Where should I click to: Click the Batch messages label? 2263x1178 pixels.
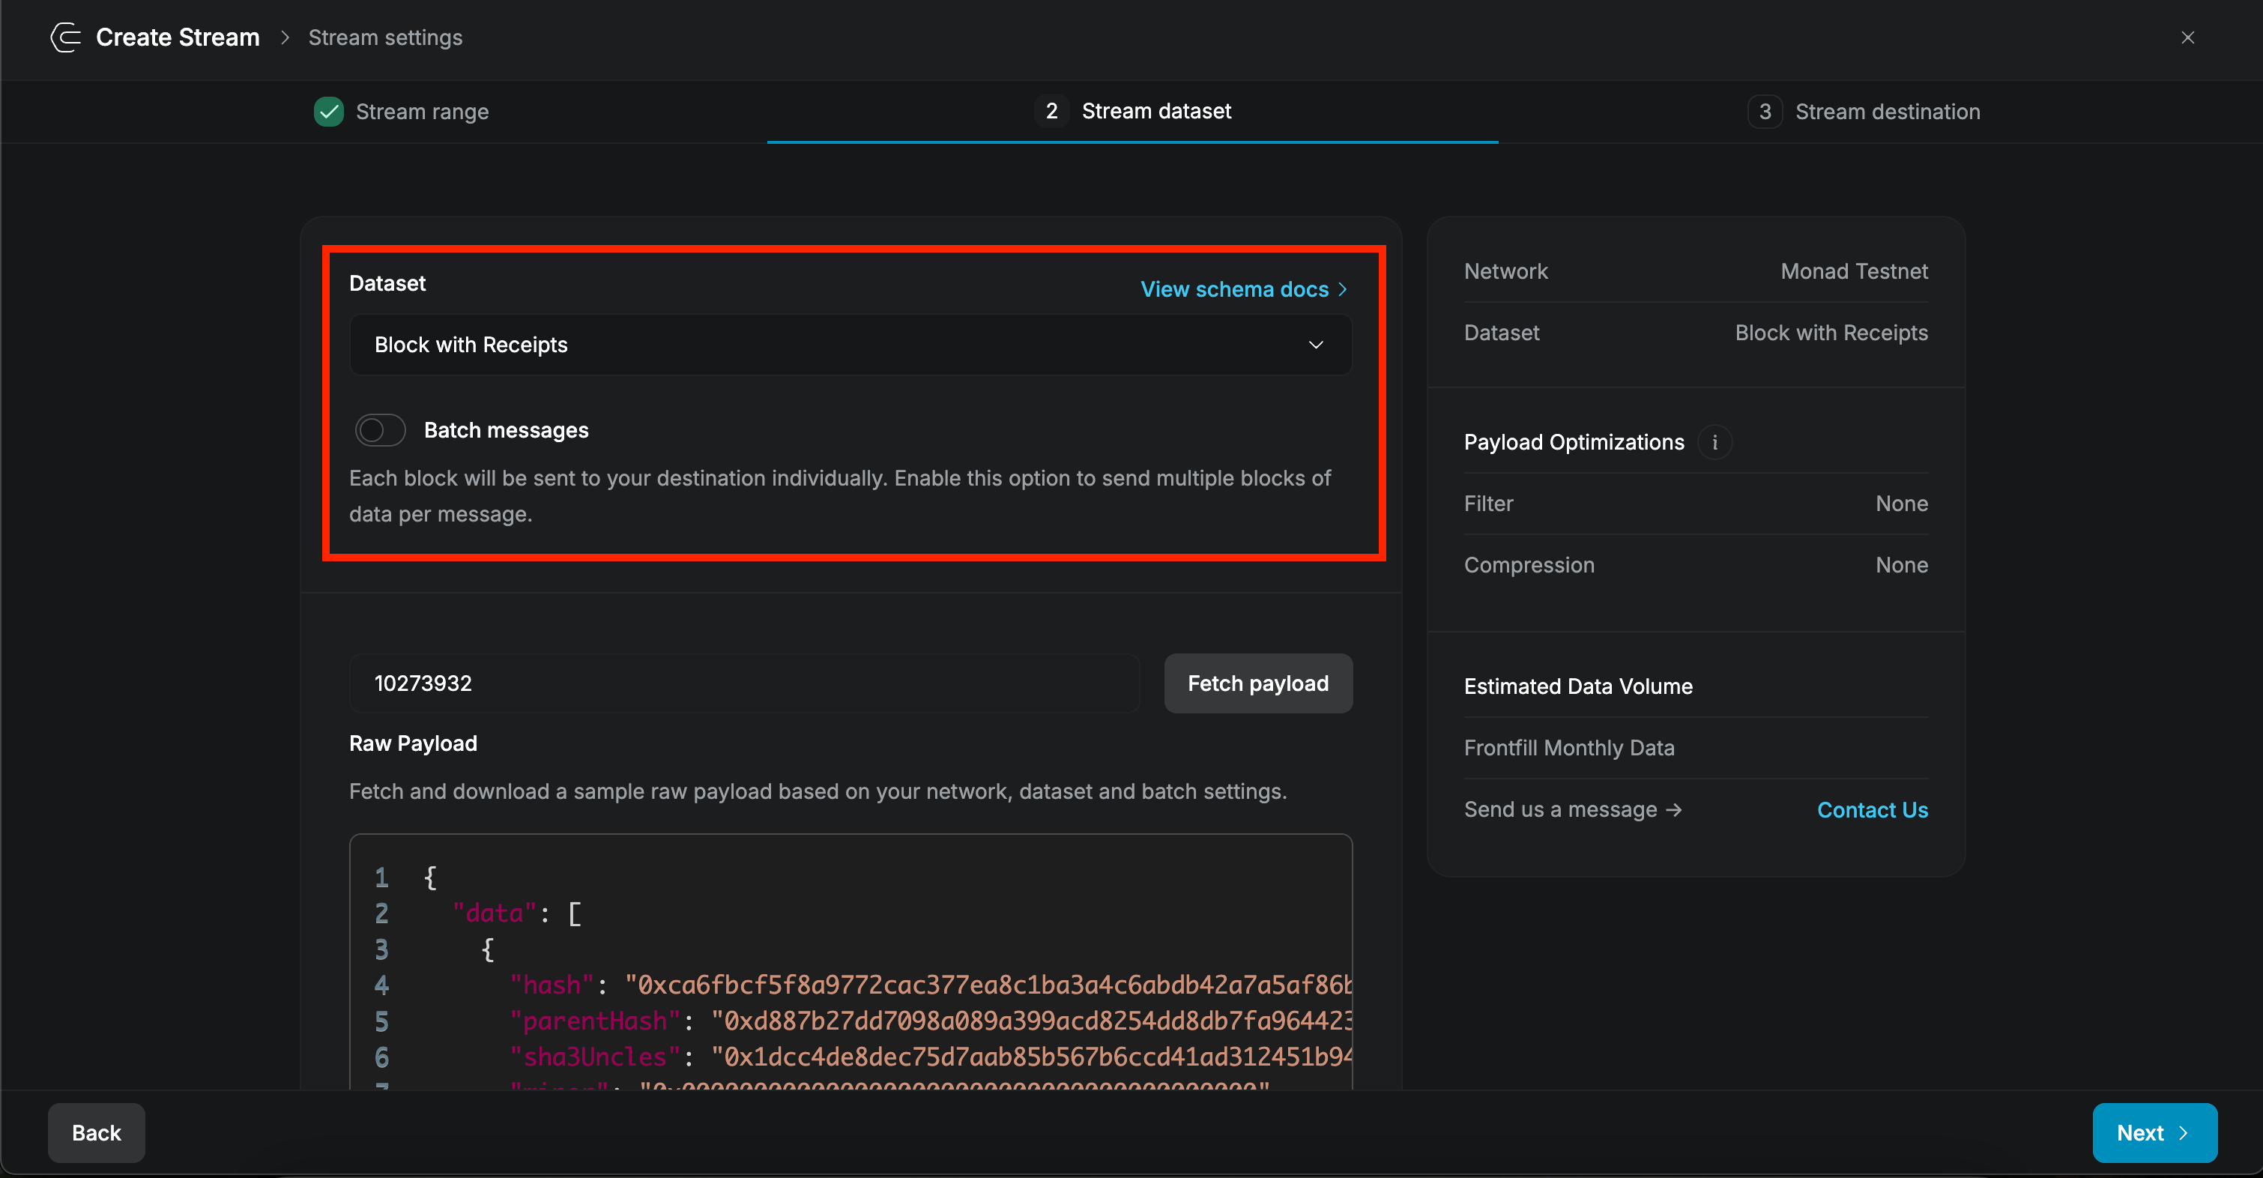(x=506, y=429)
